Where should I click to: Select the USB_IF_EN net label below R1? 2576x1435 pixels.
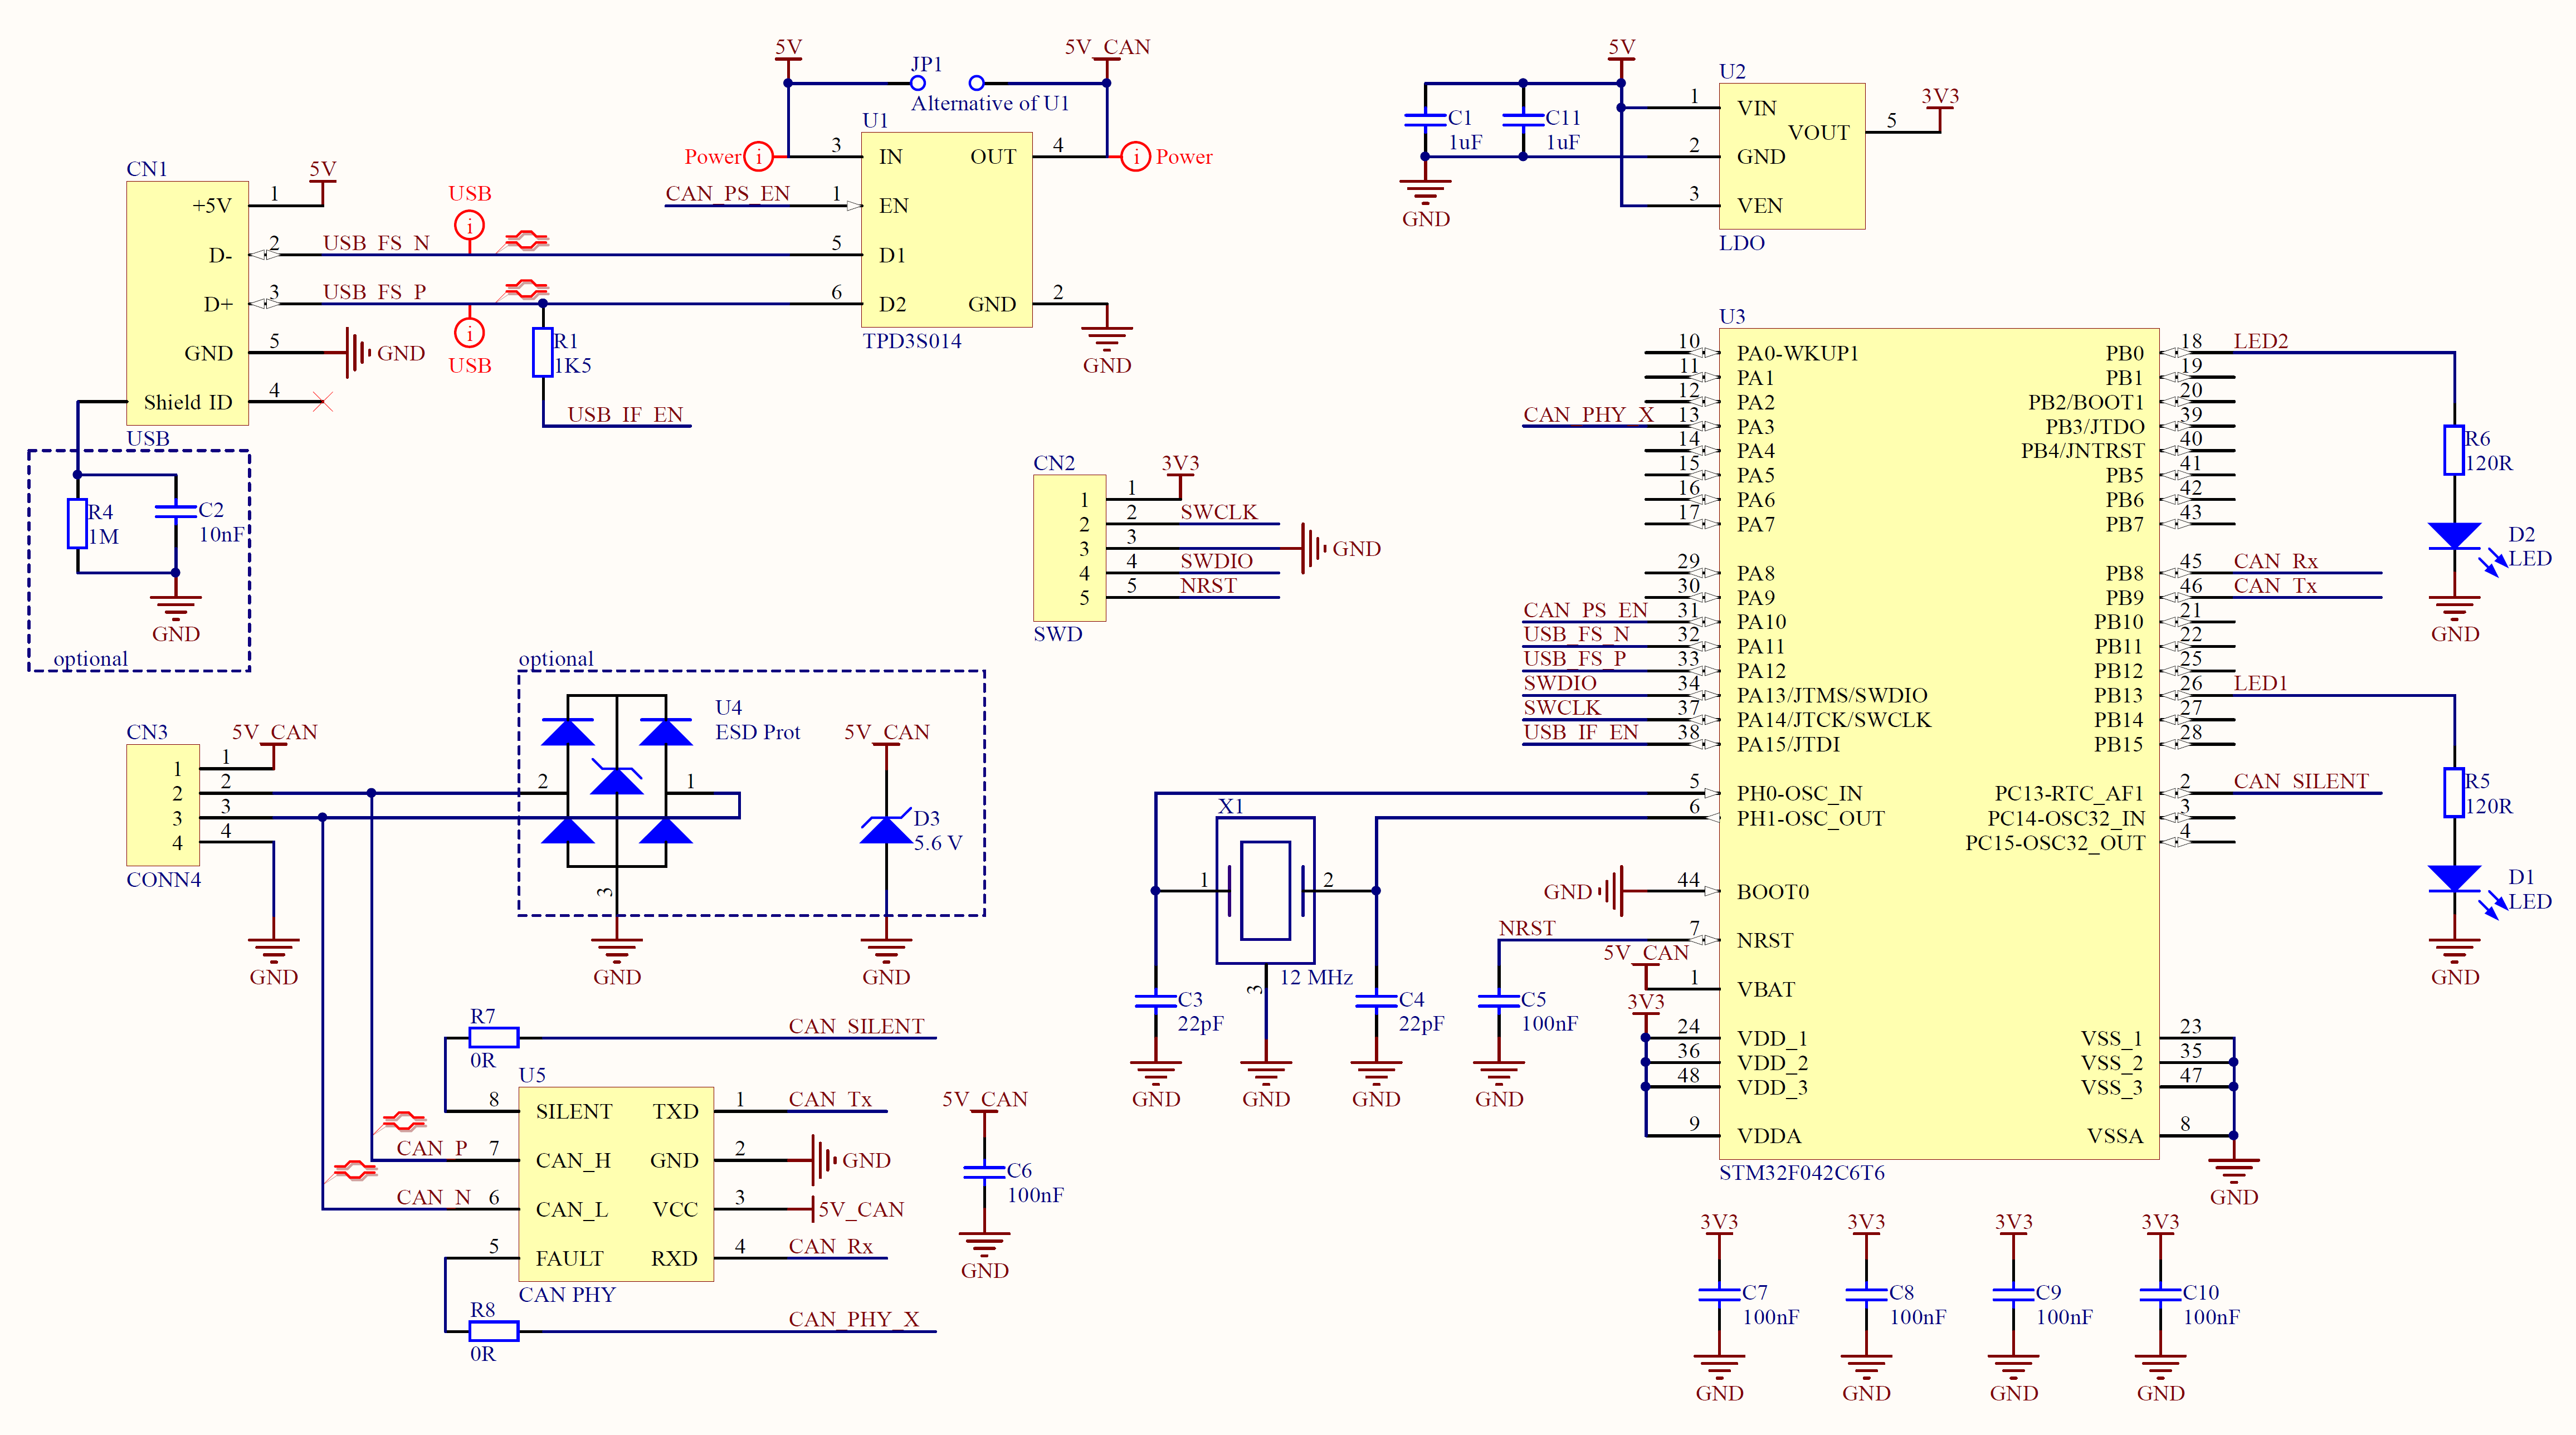625,415
